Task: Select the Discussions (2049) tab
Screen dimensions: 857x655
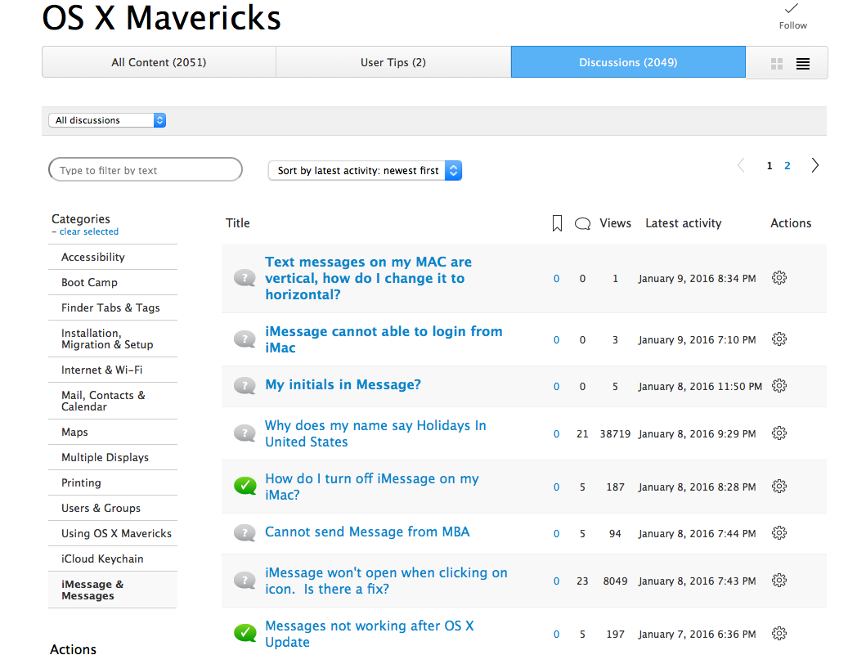Action: [x=628, y=62]
